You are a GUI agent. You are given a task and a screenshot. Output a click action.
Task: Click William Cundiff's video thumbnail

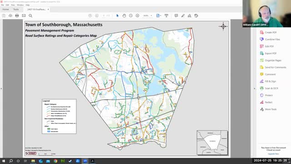click(x=267, y=14)
